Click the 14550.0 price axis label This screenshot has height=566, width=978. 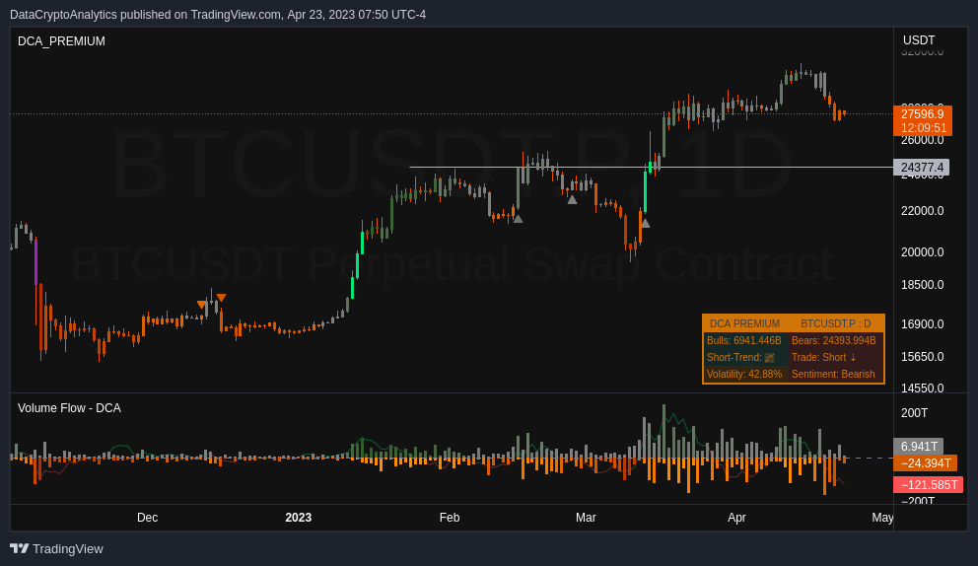[922, 389]
